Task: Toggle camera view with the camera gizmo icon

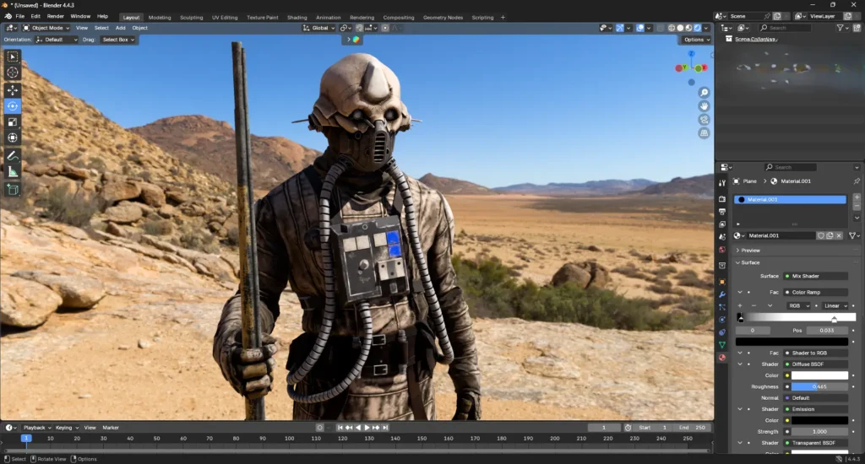Action: (x=704, y=120)
